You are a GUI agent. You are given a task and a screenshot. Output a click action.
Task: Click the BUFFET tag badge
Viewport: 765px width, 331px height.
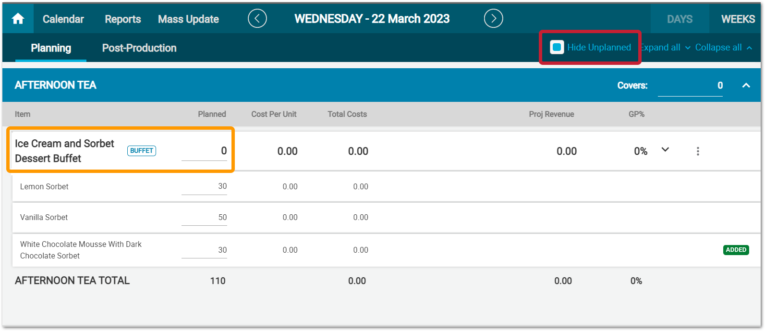point(142,151)
